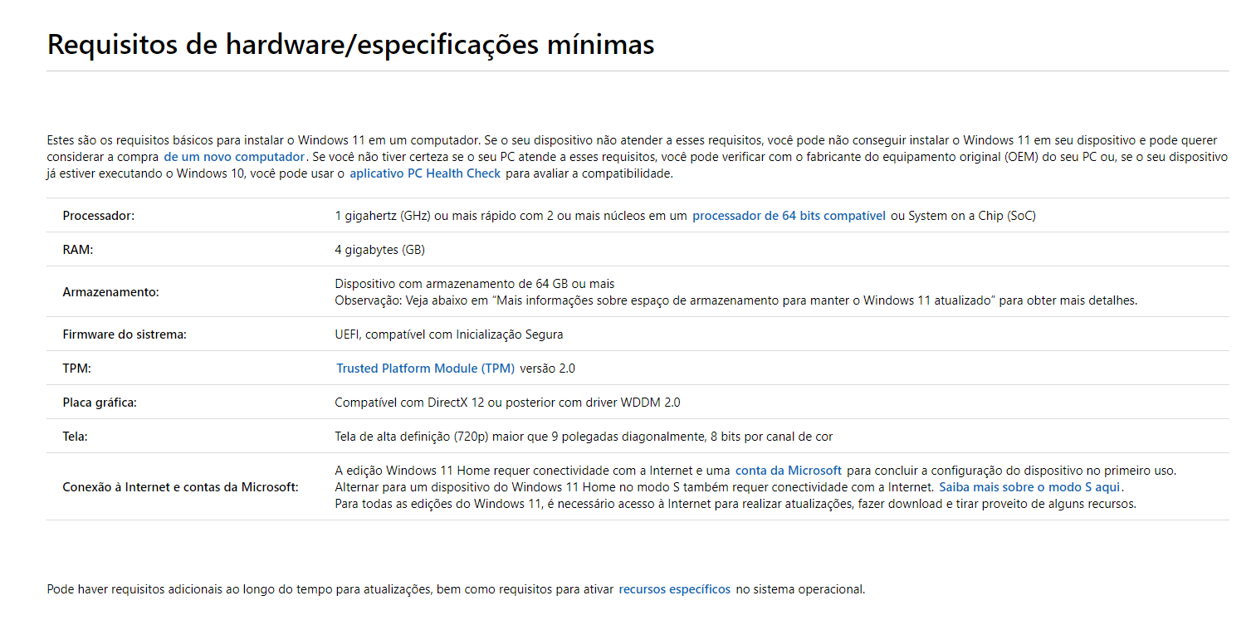Open the 'Trusted Platform Module (TPM)' link
The image size is (1256, 620).
[425, 369]
